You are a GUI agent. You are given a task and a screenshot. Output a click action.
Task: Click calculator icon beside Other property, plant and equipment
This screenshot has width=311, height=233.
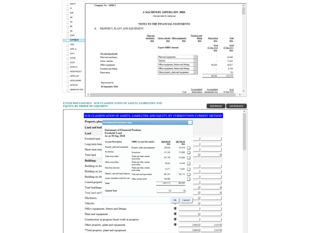[175, 224]
